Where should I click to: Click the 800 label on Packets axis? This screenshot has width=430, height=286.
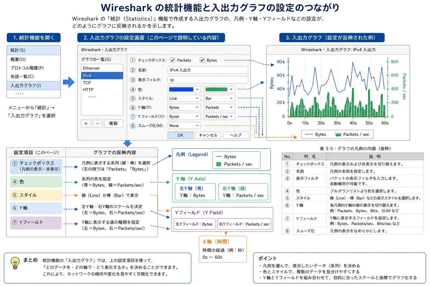[395, 62]
